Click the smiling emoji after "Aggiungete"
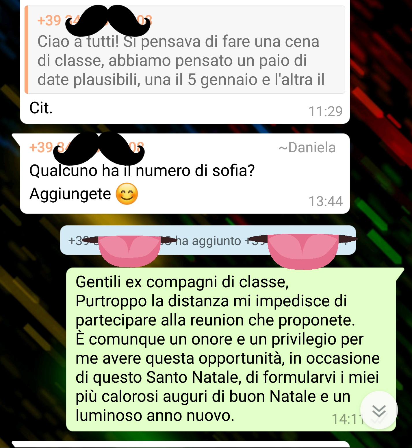 [127, 194]
